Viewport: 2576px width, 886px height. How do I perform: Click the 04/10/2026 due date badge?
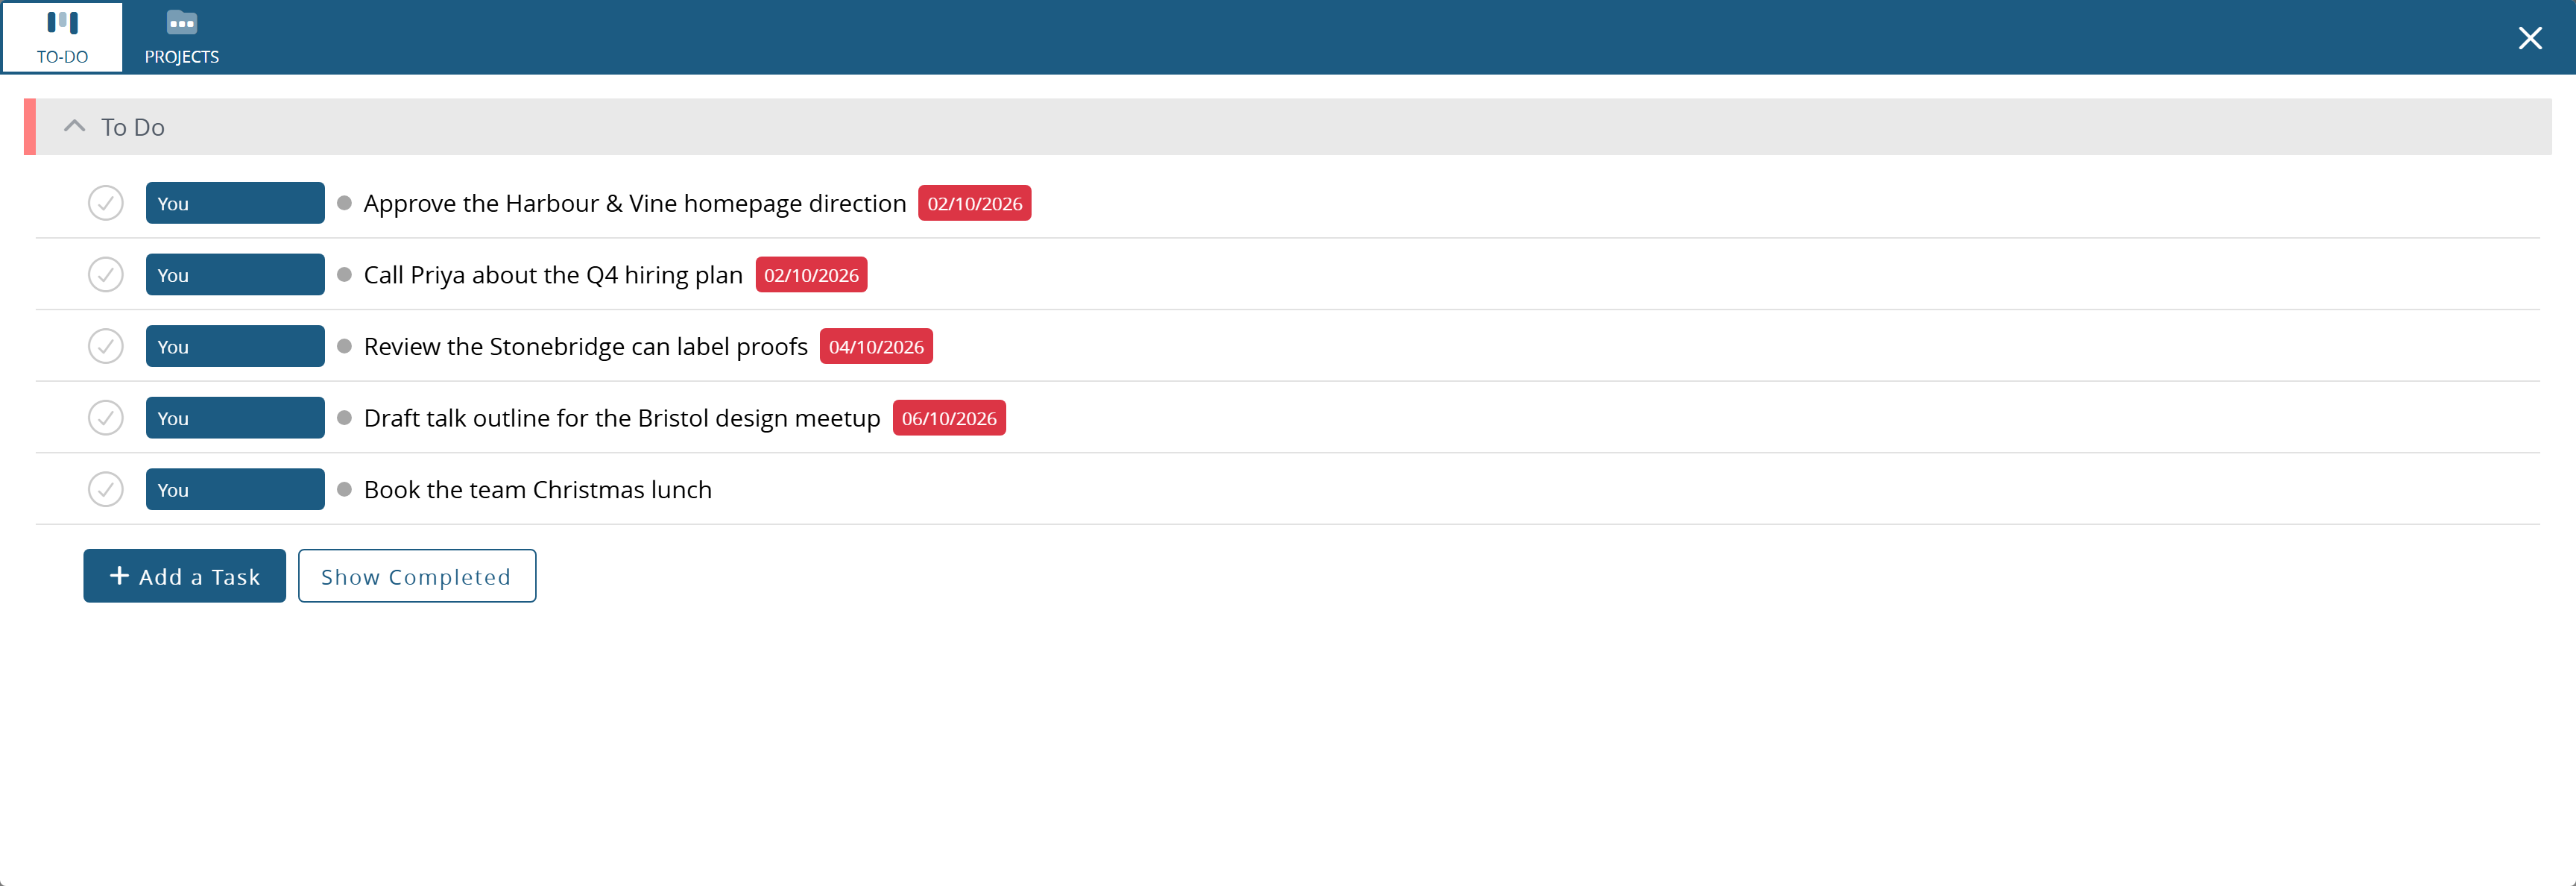click(x=876, y=346)
